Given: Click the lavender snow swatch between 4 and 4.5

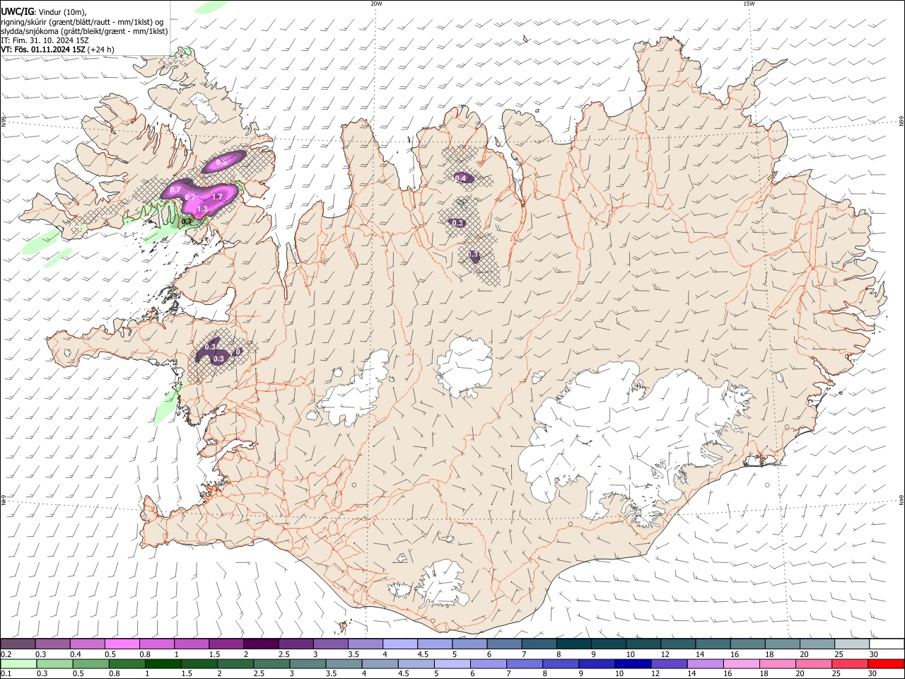Looking at the screenshot, I should pos(400,644).
